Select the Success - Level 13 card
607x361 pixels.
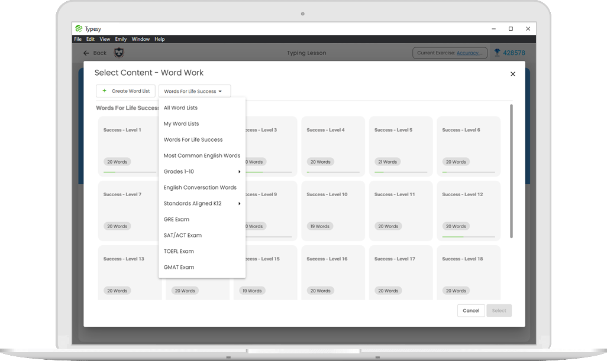(x=128, y=272)
